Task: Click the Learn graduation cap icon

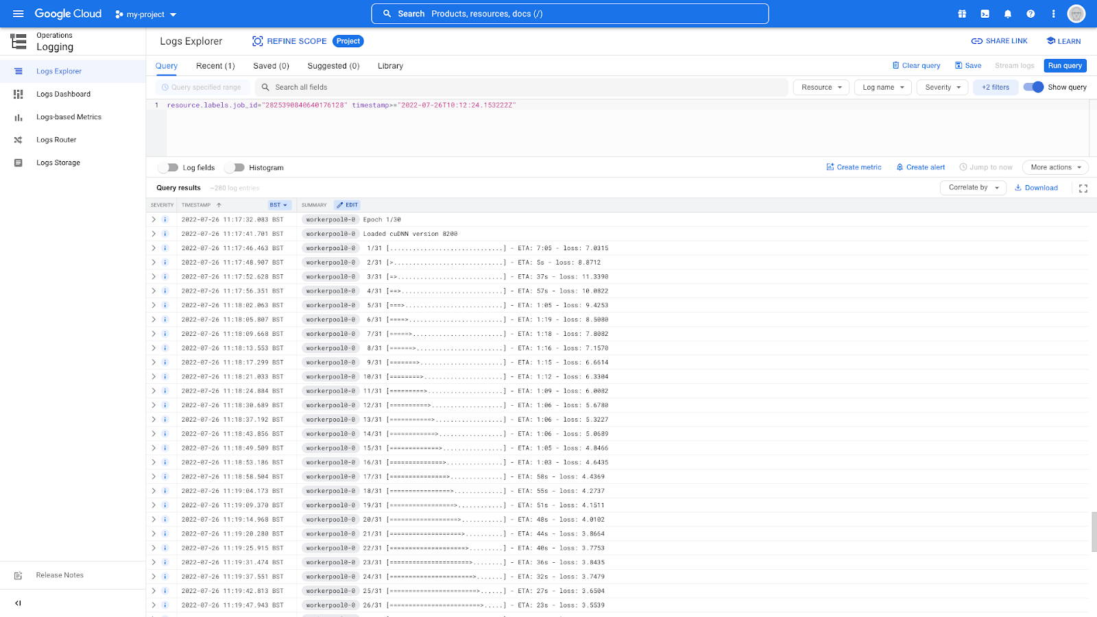Action: click(x=1050, y=41)
